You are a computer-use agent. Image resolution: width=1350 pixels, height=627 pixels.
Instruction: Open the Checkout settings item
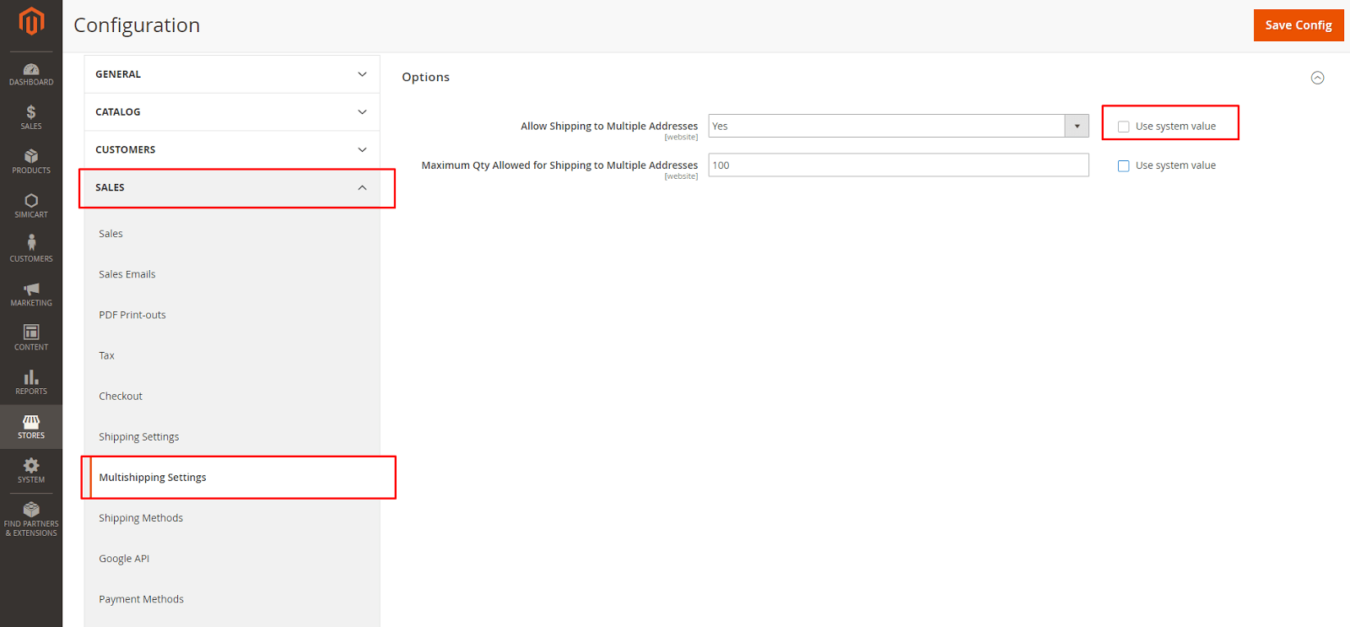point(121,397)
